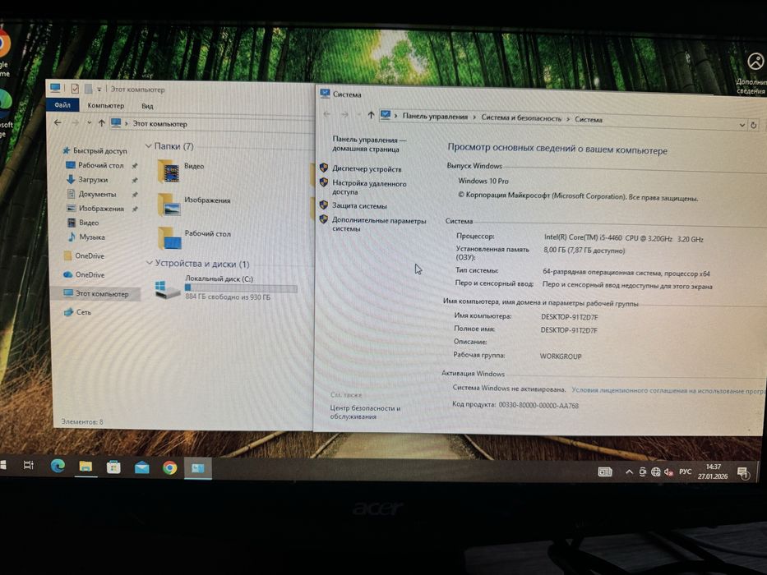Click properties checkmark icon in Explorer title bar
767x575 pixels.
tap(75, 89)
